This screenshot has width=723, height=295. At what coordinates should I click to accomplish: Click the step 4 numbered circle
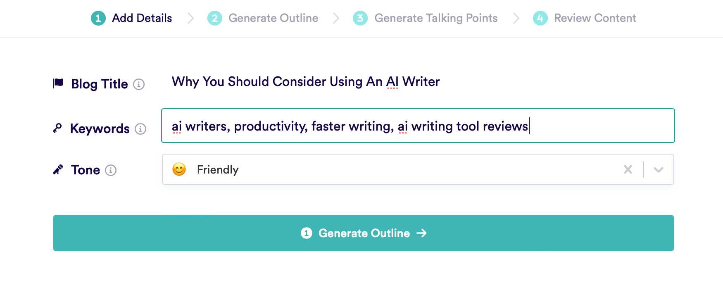point(540,18)
